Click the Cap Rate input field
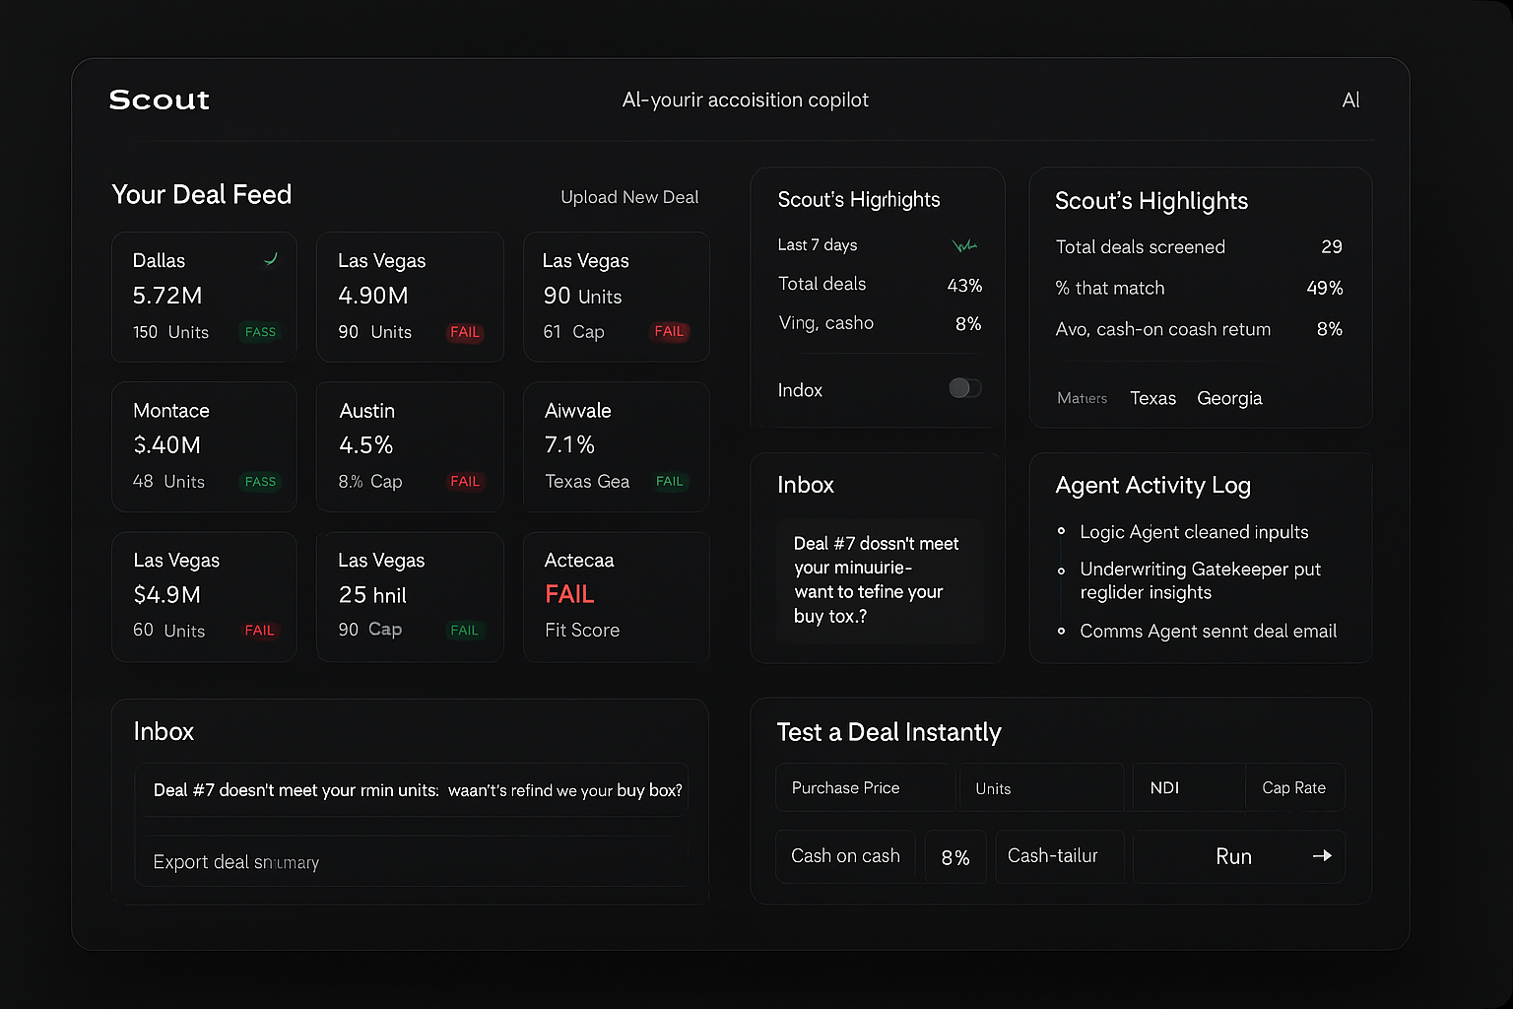1513x1009 pixels. [1293, 788]
